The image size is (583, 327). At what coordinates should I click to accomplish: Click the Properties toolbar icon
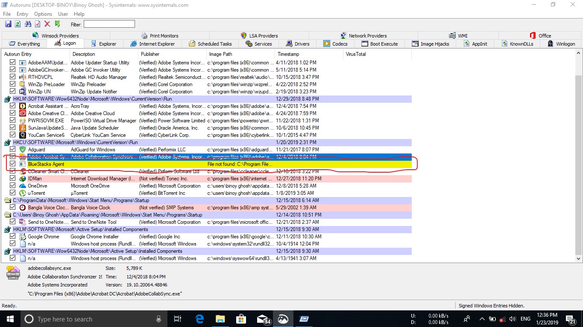point(38,24)
